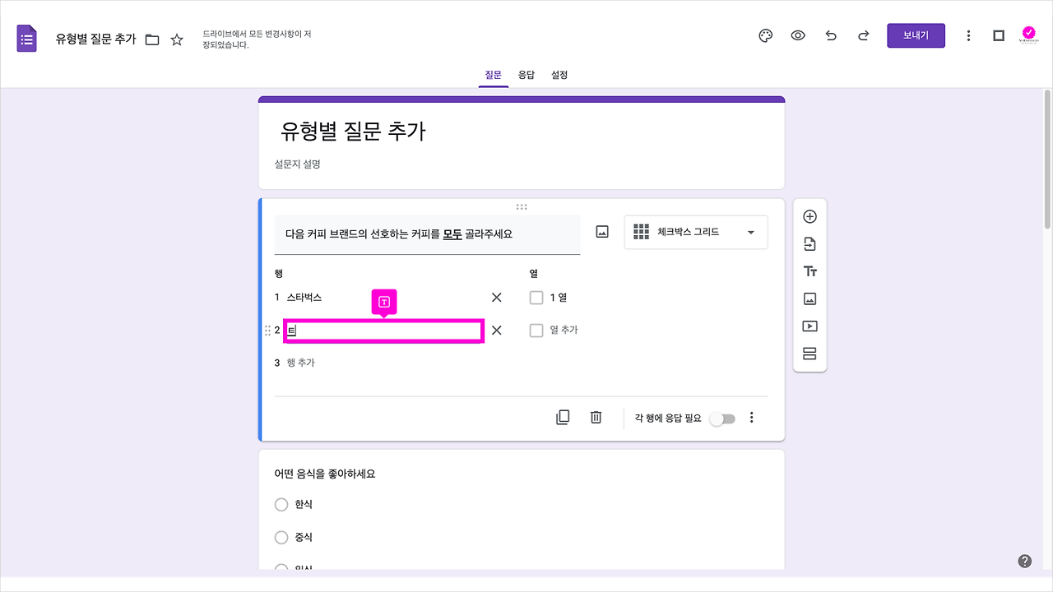This screenshot has width=1053, height=592.
Task: Switch to the 응답 tab
Action: click(x=526, y=75)
